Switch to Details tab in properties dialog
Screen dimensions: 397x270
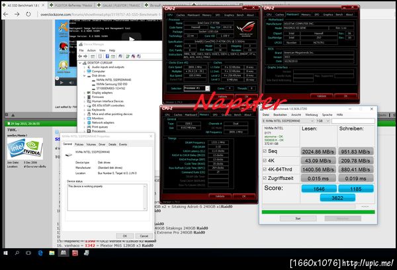(x=112, y=144)
